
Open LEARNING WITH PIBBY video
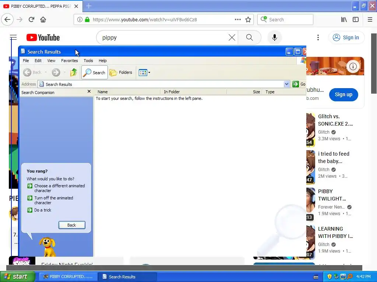point(335,232)
